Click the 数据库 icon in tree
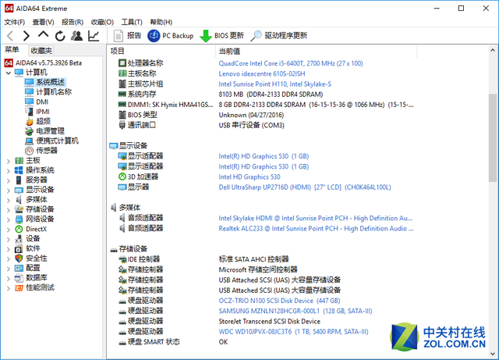Image resolution: width=499 pixels, height=360 pixels. tap(19, 278)
